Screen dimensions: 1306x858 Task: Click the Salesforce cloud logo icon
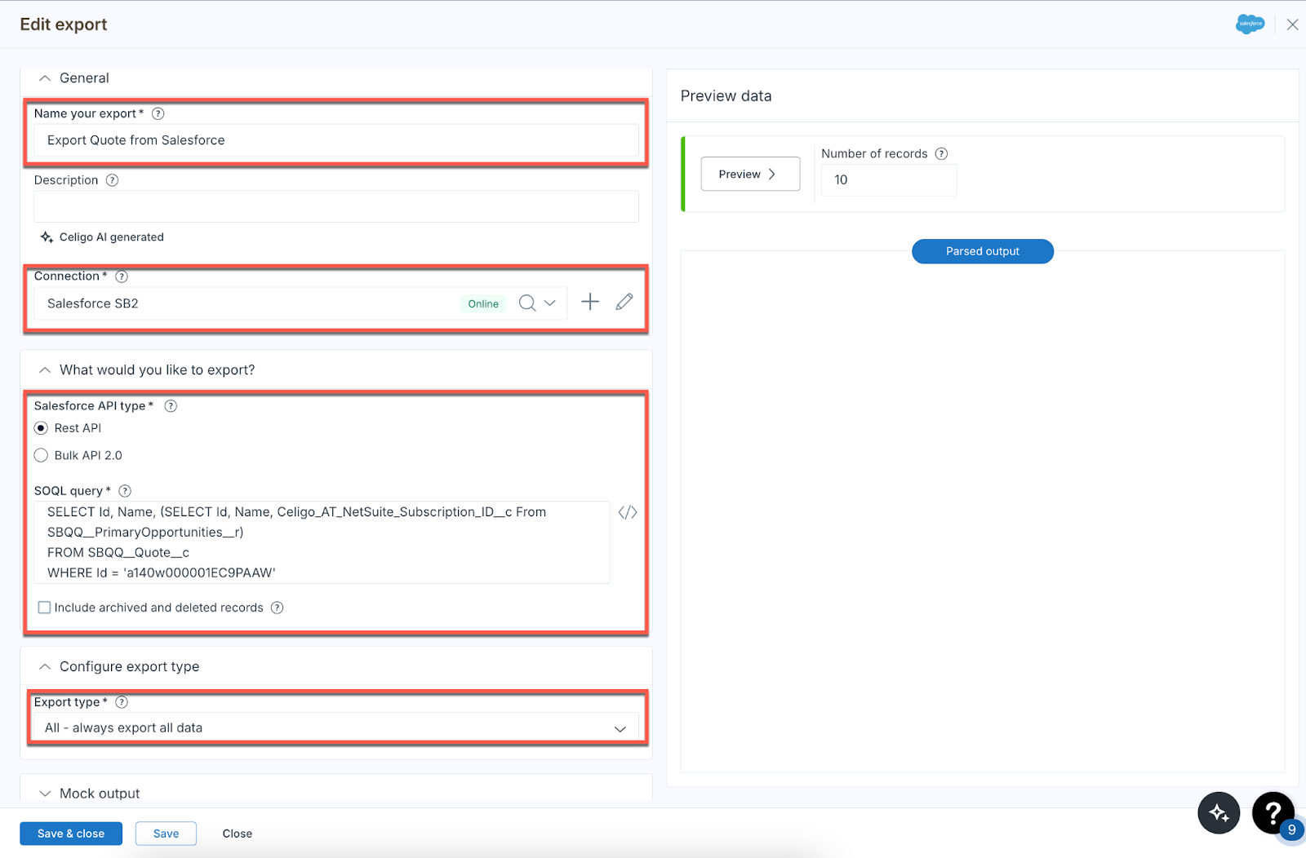1250,24
